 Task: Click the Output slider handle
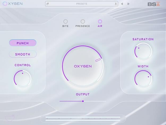(x=83, y=101)
